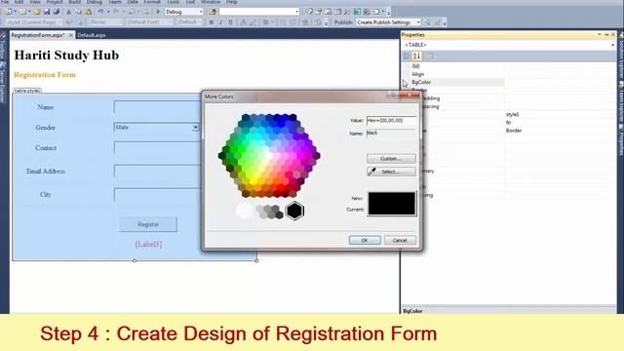The image size is (624, 351).
Task: Select the (Id) property row
Action: click(457, 66)
